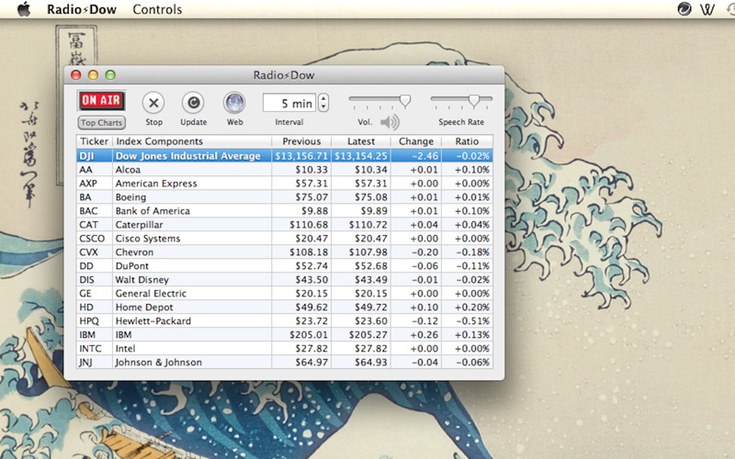The width and height of the screenshot is (735, 459).
Task: Open the Radio Dow application menu
Action: [82, 9]
